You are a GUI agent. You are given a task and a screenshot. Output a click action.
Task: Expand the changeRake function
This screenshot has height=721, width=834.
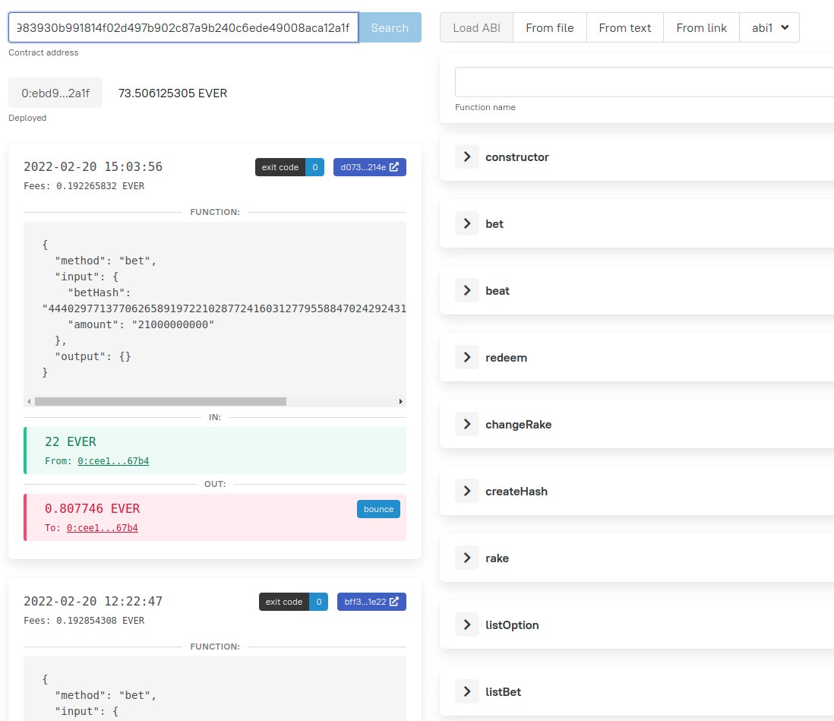point(467,425)
